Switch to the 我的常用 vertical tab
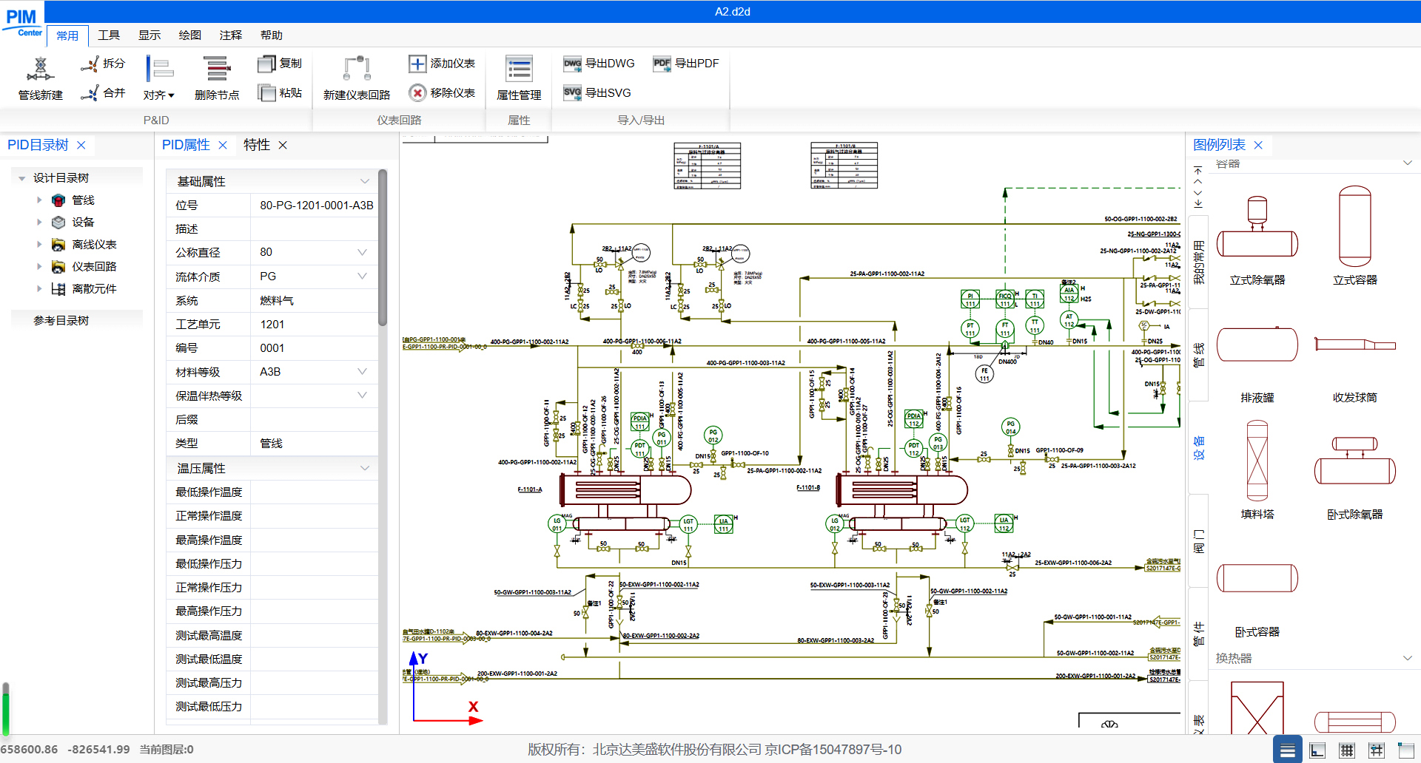 point(1199,261)
